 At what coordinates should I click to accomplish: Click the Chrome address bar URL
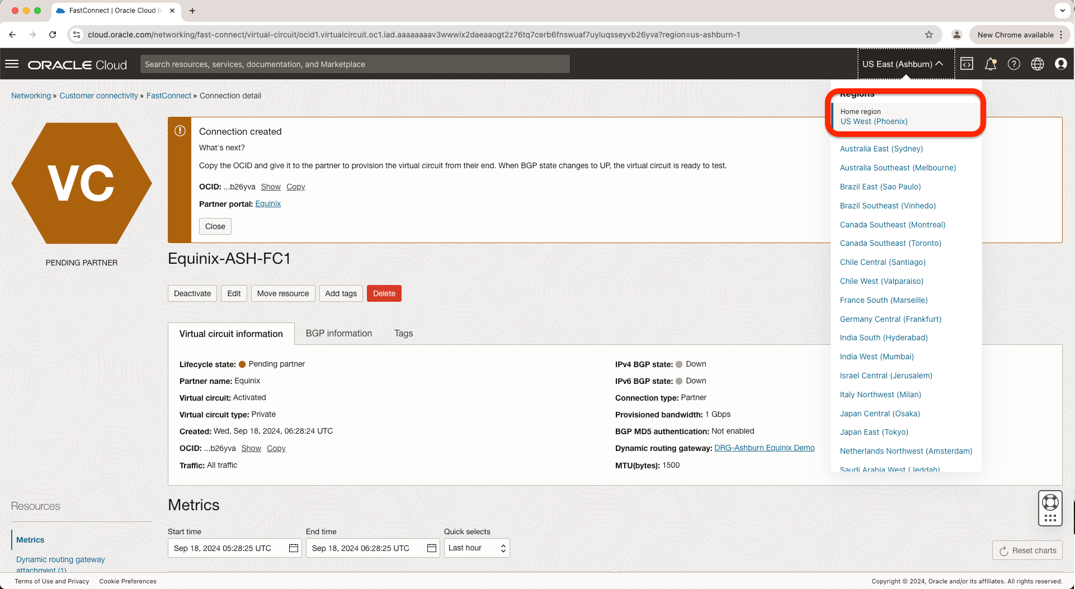(x=414, y=35)
